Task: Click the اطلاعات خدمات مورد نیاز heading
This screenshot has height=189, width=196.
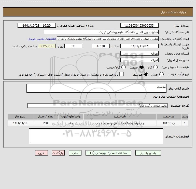Action: coord(171,97)
